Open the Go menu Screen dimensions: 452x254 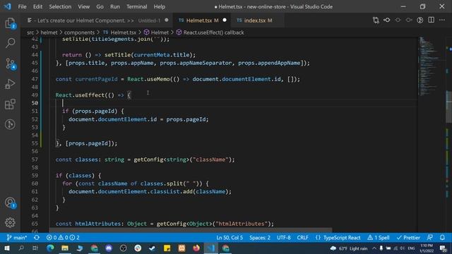tap(100, 6)
